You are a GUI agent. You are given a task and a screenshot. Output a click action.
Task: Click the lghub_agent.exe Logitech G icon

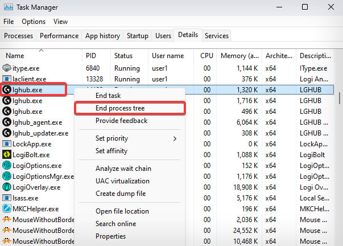(7, 122)
